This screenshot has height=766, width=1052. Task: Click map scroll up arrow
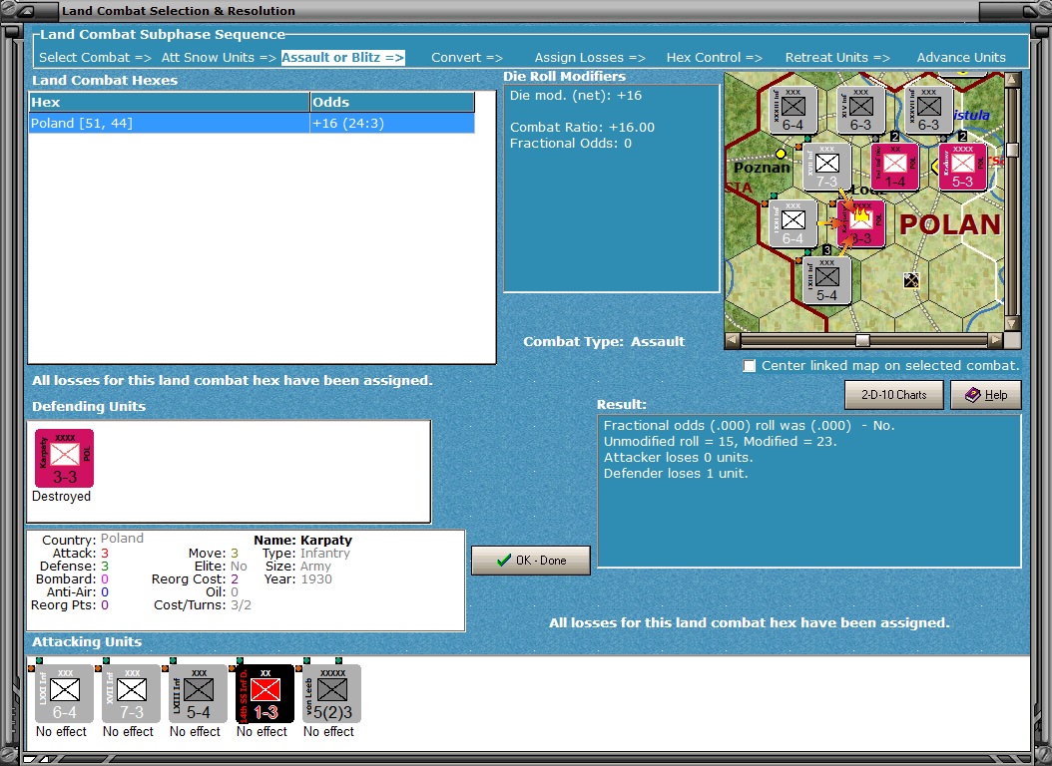(x=1012, y=80)
